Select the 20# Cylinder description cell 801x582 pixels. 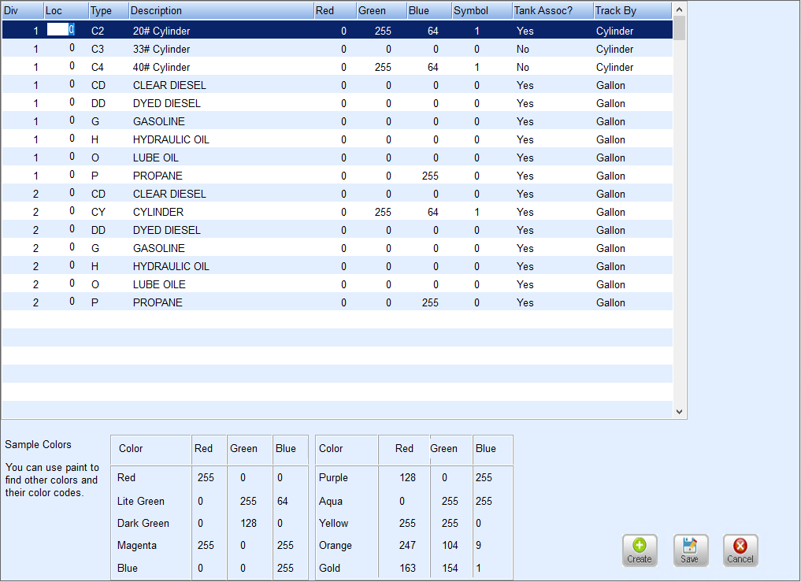point(161,32)
